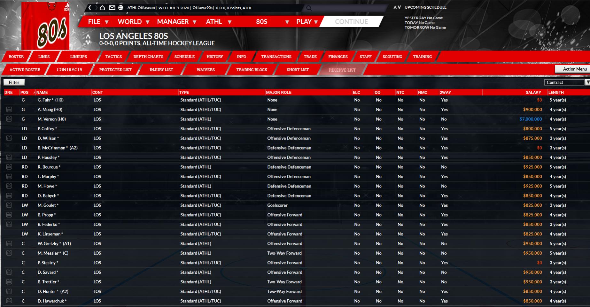Click the CONTINUE button

[x=351, y=22]
